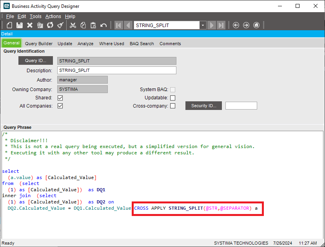Image resolution: width=325 pixels, height=247 pixels.
Task: Click the 'inner join' line in query
Action: coord(29,196)
